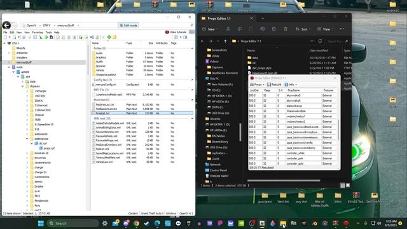
Task: Open the view layout dropdown in OpenIV toolbar
Action: [x=177, y=38]
